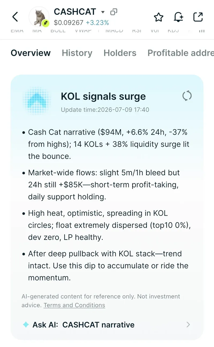The image size is (214, 347).
Task: Add CASHCAT to favorites with star
Action: coord(159,17)
